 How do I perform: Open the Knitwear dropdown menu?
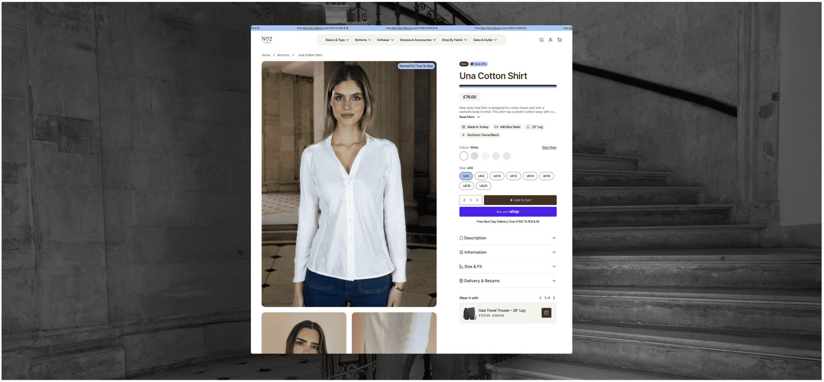tap(385, 40)
